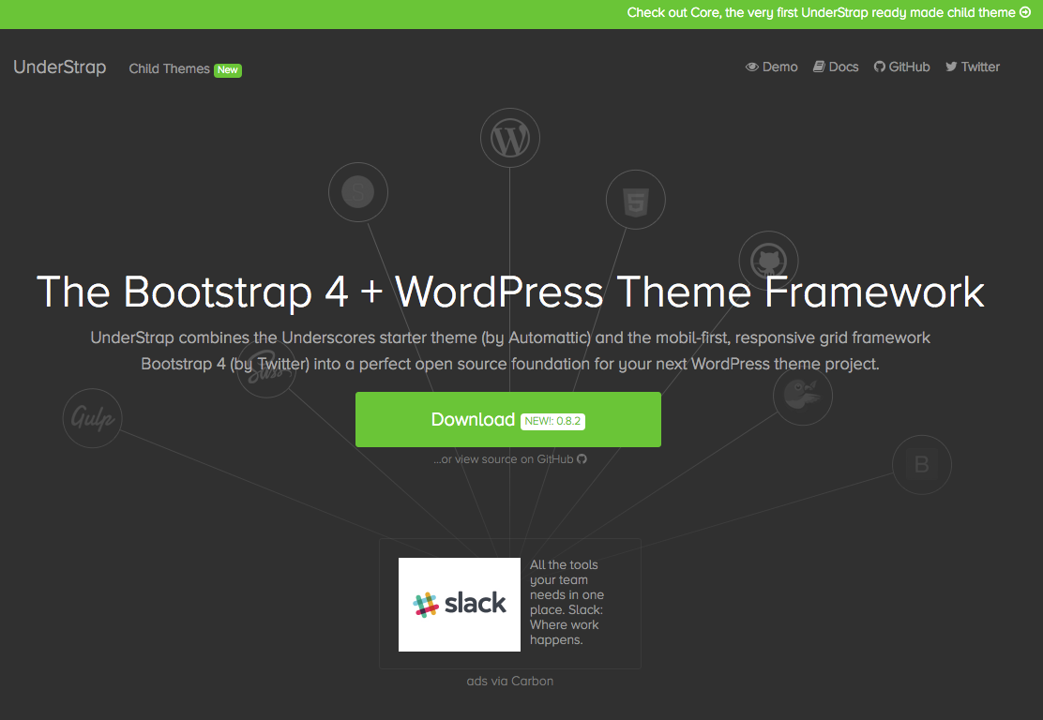The image size is (1043, 720).
Task: Click the WordPress logo circle icon
Action: [509, 139]
